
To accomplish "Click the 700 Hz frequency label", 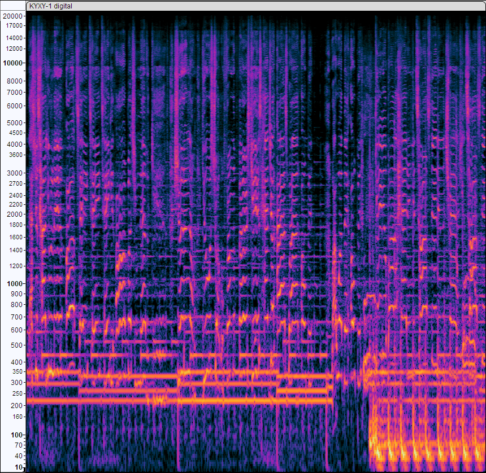I will point(16,317).
